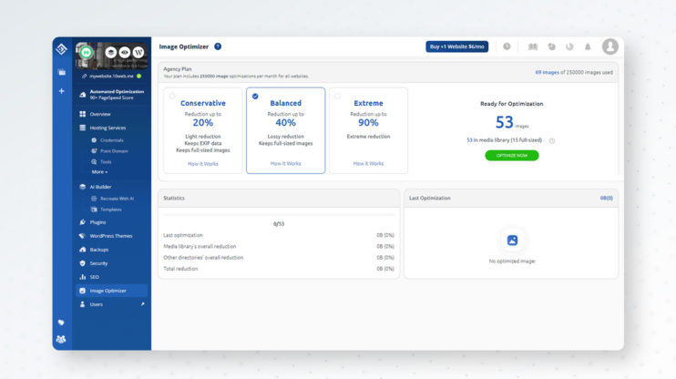The height and width of the screenshot is (379, 676).
Task: Click the green PageSpeed score badge
Action: [87, 53]
